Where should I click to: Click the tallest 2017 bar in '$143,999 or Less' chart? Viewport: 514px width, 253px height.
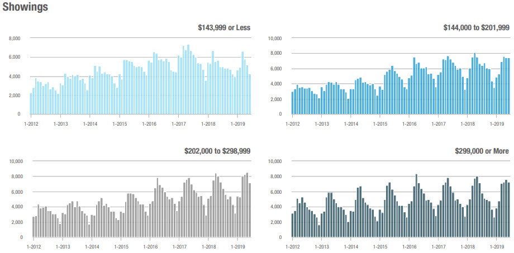coord(188,80)
